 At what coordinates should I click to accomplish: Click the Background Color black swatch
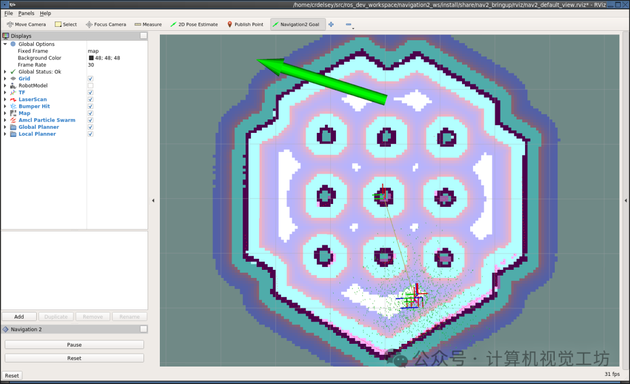point(91,58)
